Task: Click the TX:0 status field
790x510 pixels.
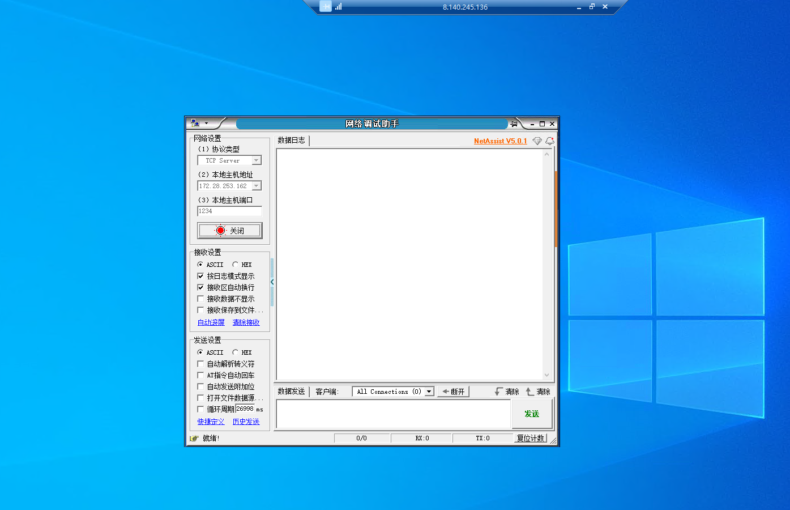Action: (482, 438)
